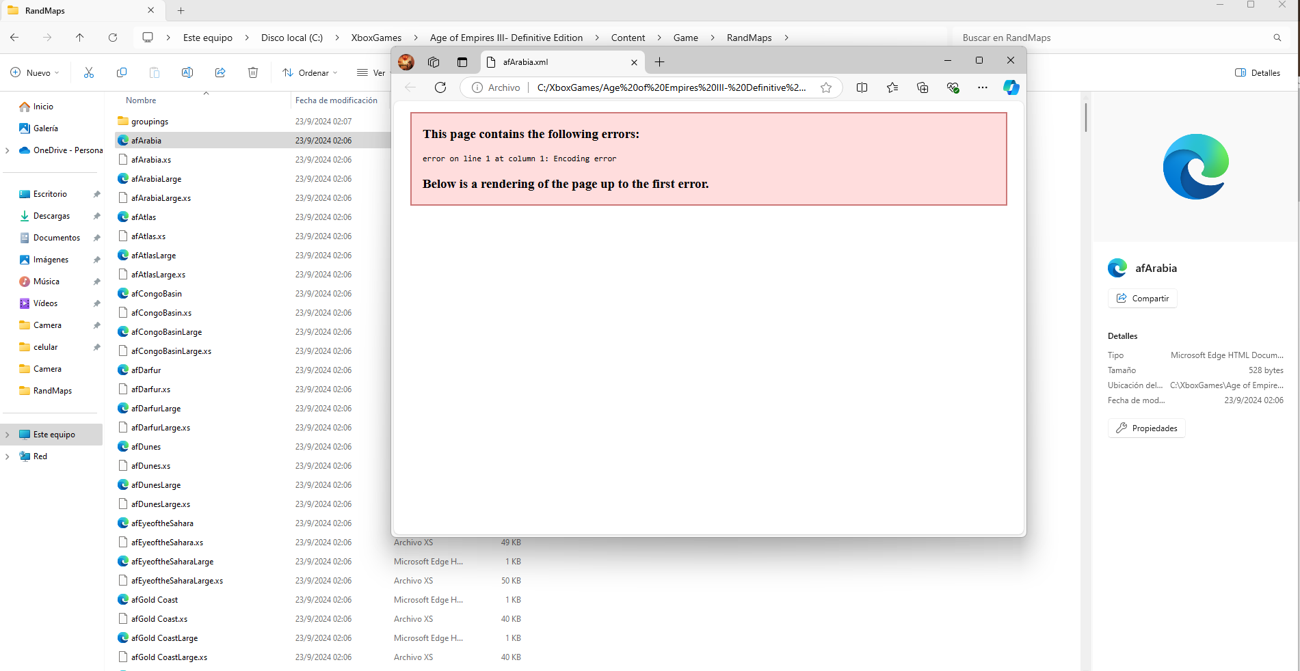Expand chevron after RandMaps in breadcrumb

(786, 38)
